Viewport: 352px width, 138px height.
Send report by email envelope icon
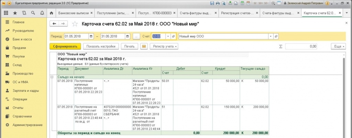click(x=144, y=46)
